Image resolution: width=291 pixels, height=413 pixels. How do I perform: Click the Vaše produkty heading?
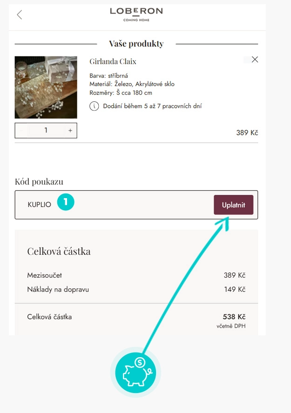point(136,44)
